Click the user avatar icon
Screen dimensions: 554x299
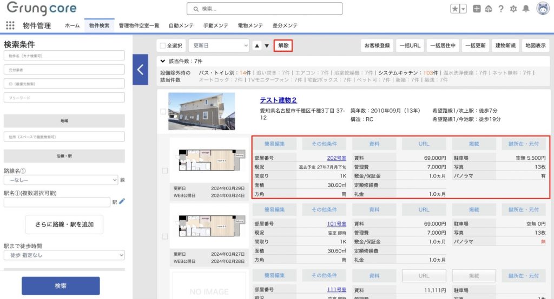pyautogui.click(x=543, y=9)
